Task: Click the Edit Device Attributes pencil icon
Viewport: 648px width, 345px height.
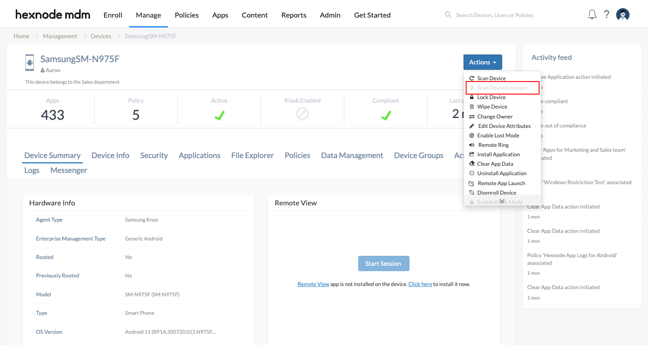Action: [472, 126]
